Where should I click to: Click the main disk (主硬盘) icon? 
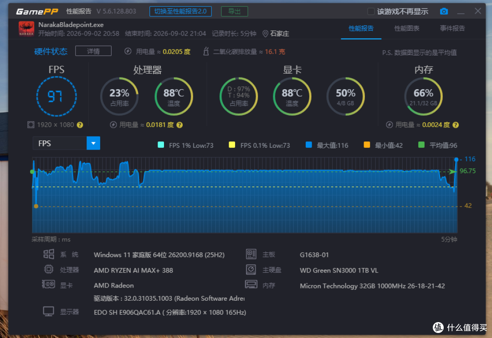pos(251,269)
